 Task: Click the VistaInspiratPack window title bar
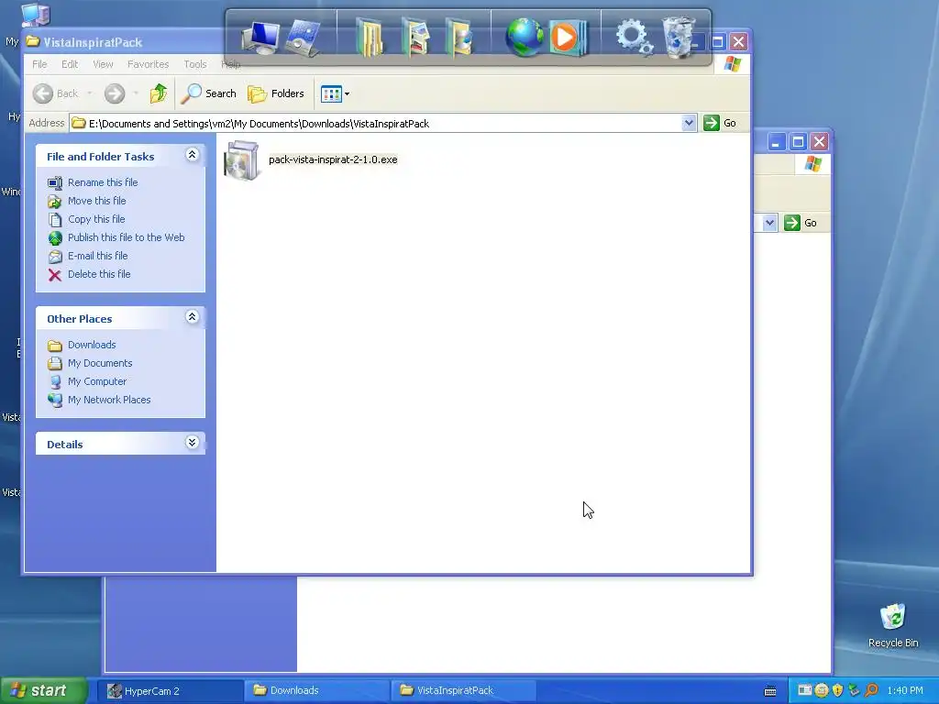[126, 42]
